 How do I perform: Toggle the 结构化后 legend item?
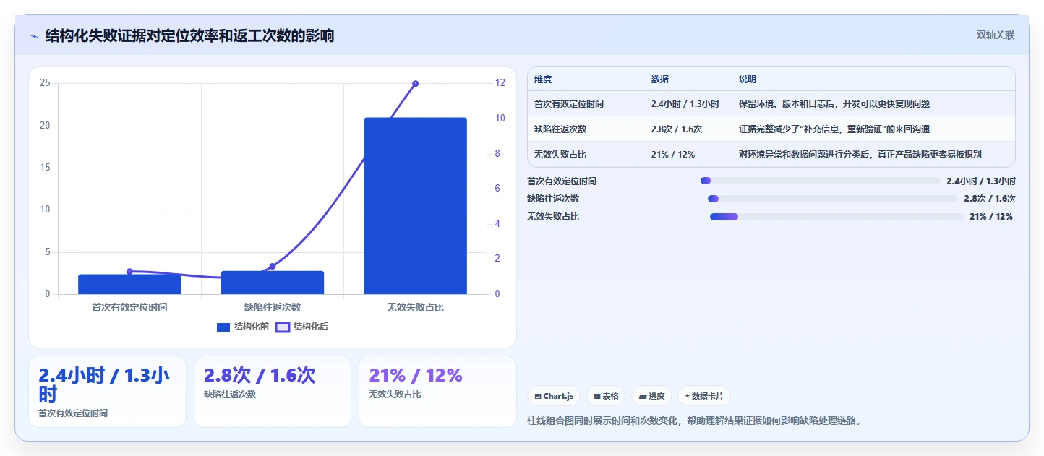click(x=302, y=327)
